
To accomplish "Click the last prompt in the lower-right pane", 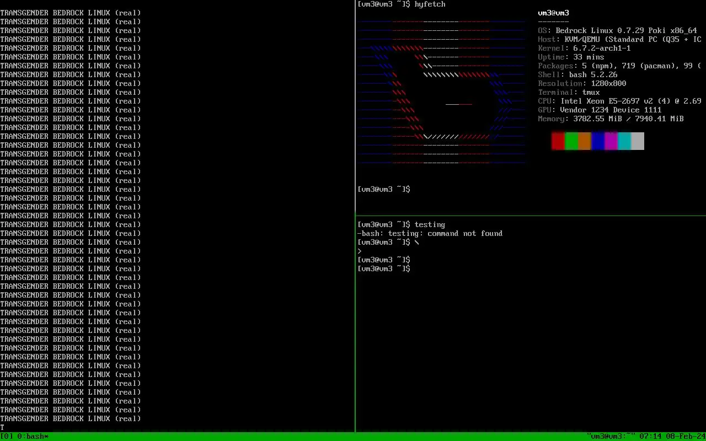I will click(x=384, y=269).
